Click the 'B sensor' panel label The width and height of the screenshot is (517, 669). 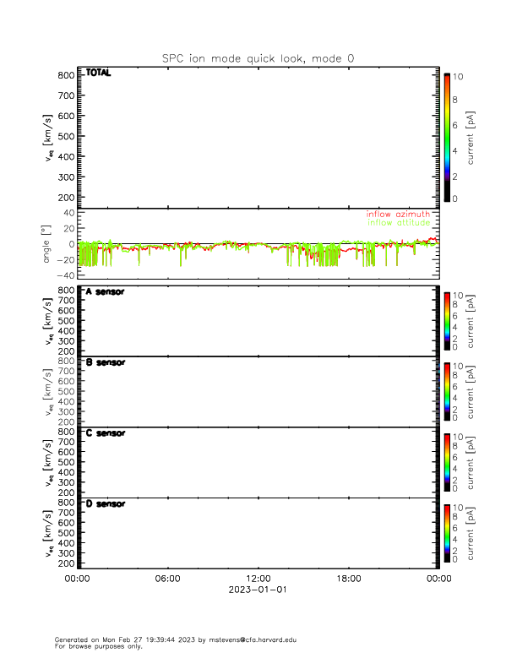tap(105, 362)
